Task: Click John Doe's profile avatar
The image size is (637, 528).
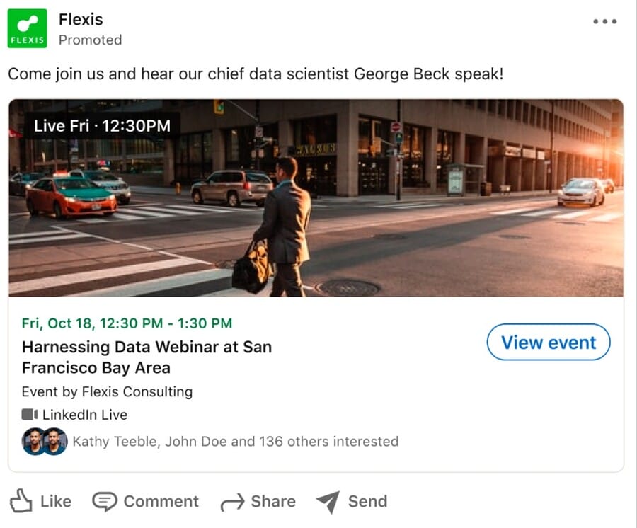Action: pos(53,441)
